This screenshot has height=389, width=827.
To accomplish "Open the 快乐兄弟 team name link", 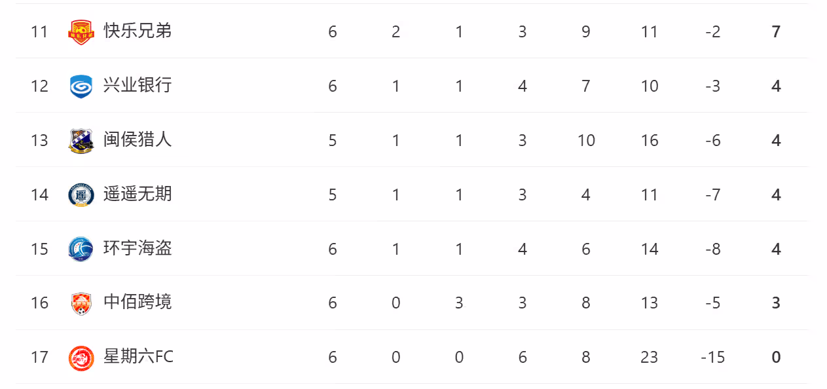I will click(x=138, y=31).
